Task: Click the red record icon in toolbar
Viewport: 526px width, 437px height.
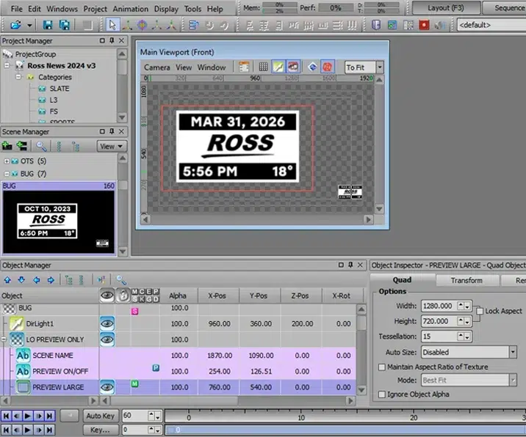Action: (x=424, y=25)
